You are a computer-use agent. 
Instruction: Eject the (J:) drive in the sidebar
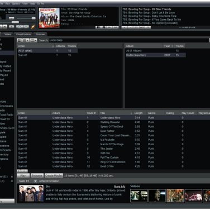coord(12,181)
